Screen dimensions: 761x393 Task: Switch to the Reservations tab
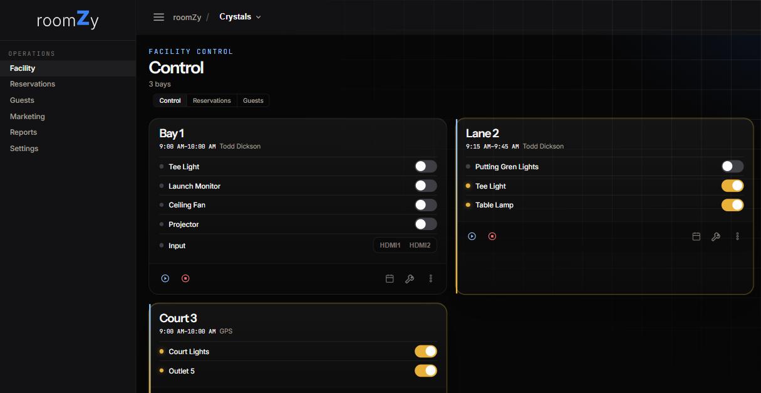point(212,100)
